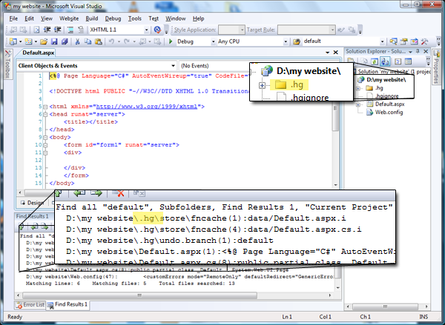The image size is (445, 325).
Task: Toggle auto-hide pin on Solution Explorer
Action: click(418, 51)
